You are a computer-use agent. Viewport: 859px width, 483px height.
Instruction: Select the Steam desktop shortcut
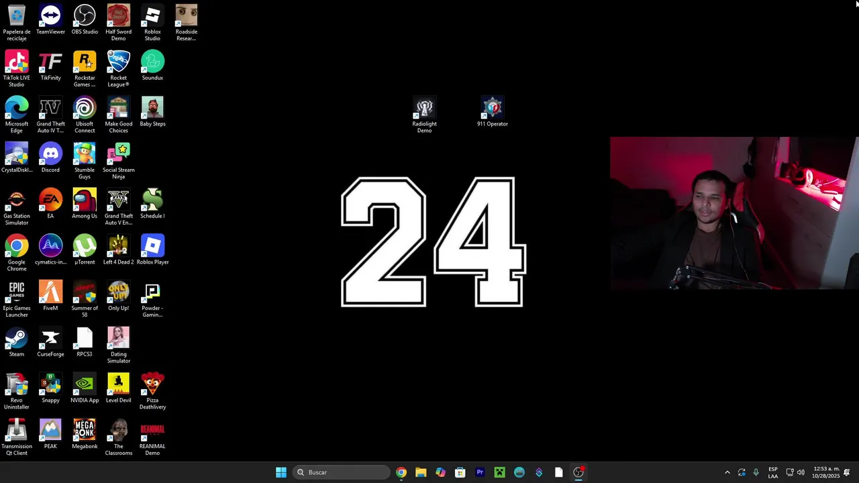[17, 342]
